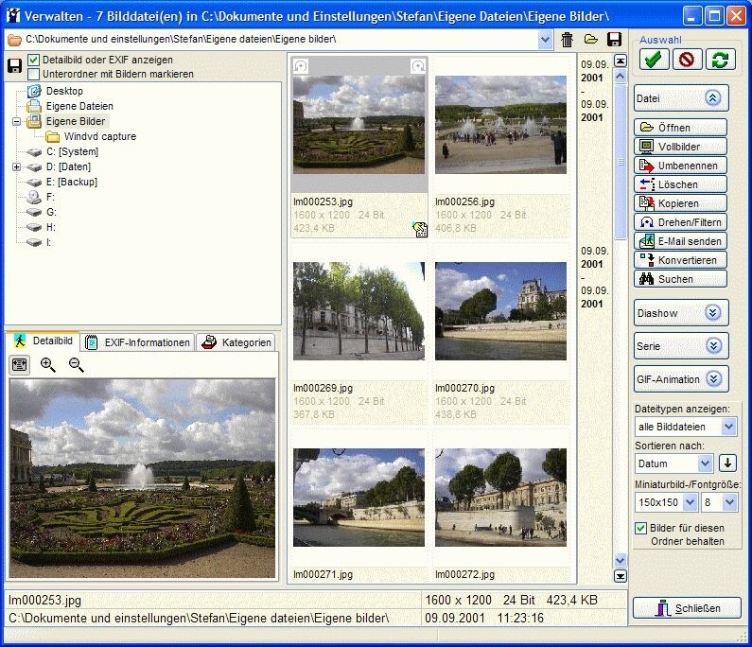The image size is (752, 647).
Task: Click the green checkmark select-all icon
Action: click(x=653, y=60)
